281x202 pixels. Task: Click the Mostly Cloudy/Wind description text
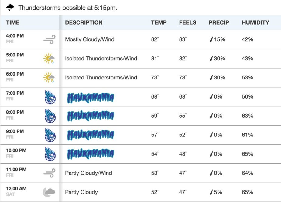click(x=90, y=39)
